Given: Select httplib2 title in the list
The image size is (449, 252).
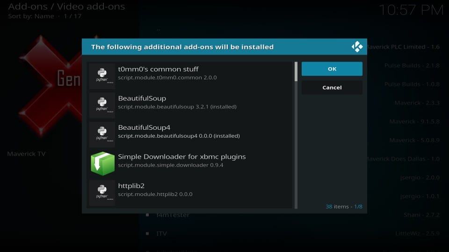Looking at the screenshot, I should 131,186.
